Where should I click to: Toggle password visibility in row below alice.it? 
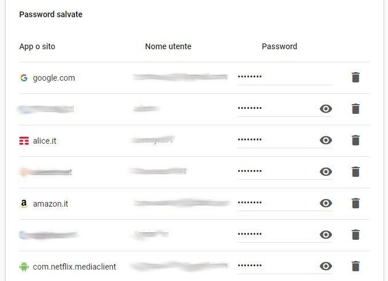tap(326, 172)
